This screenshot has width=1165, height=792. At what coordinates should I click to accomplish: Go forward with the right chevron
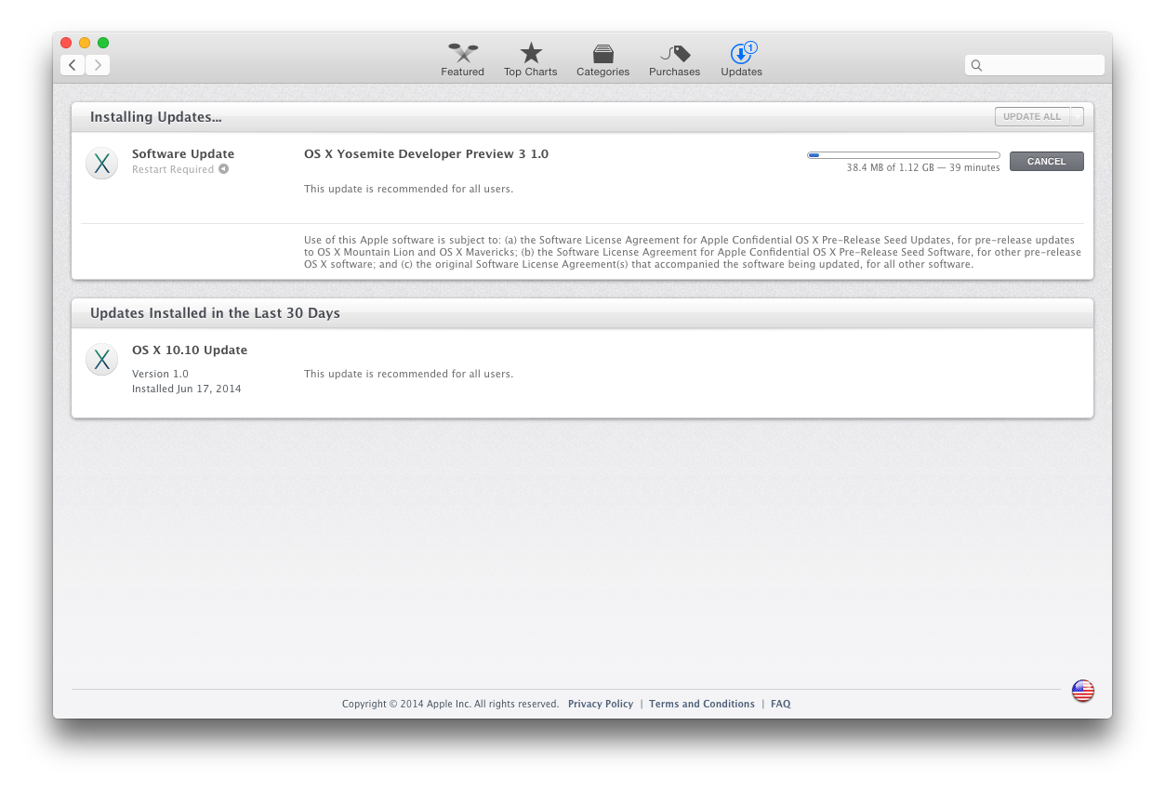(x=98, y=65)
